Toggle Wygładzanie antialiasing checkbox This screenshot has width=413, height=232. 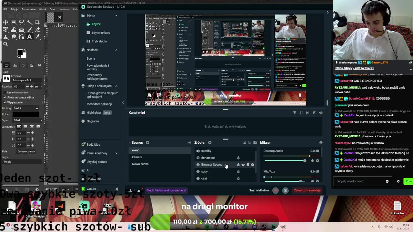point(5,102)
